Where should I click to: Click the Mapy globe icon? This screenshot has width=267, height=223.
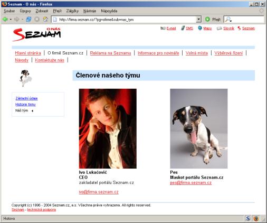click(x=200, y=28)
